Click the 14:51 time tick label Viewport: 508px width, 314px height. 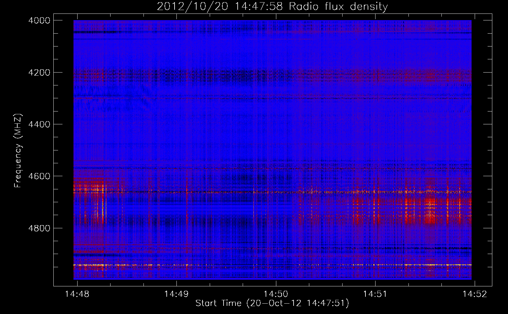[375, 294]
